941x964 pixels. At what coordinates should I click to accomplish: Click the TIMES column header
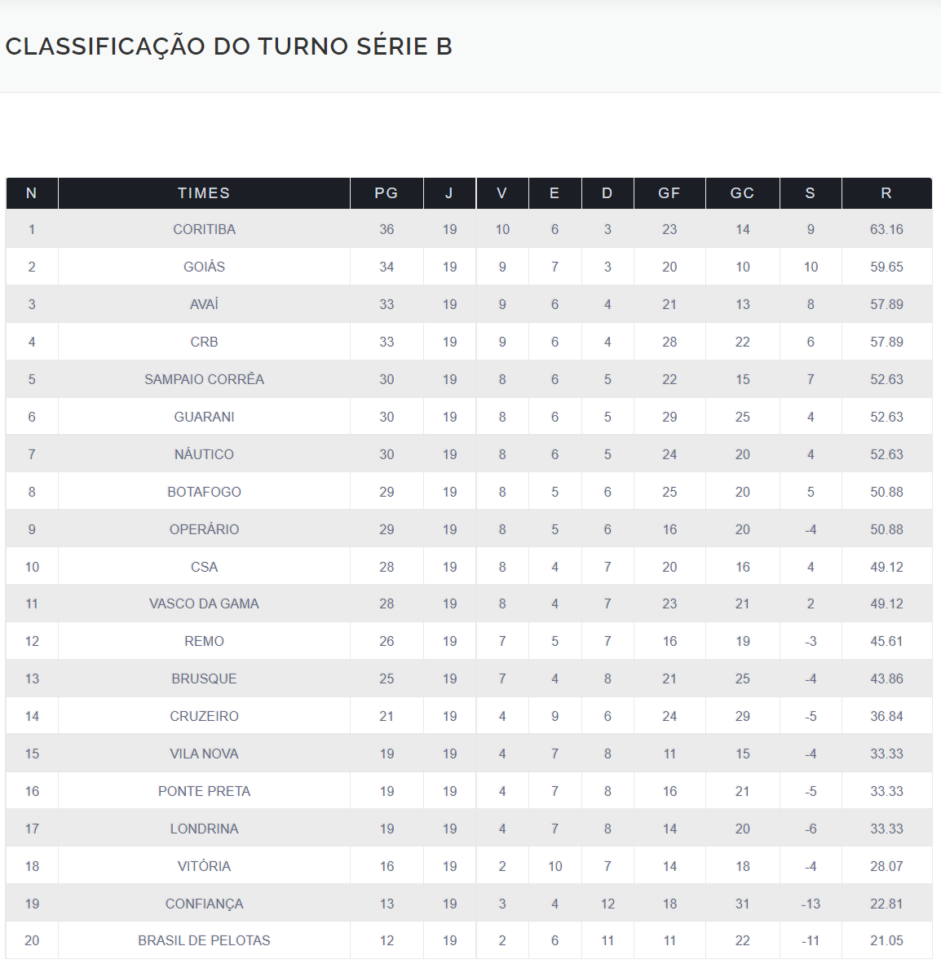click(204, 193)
